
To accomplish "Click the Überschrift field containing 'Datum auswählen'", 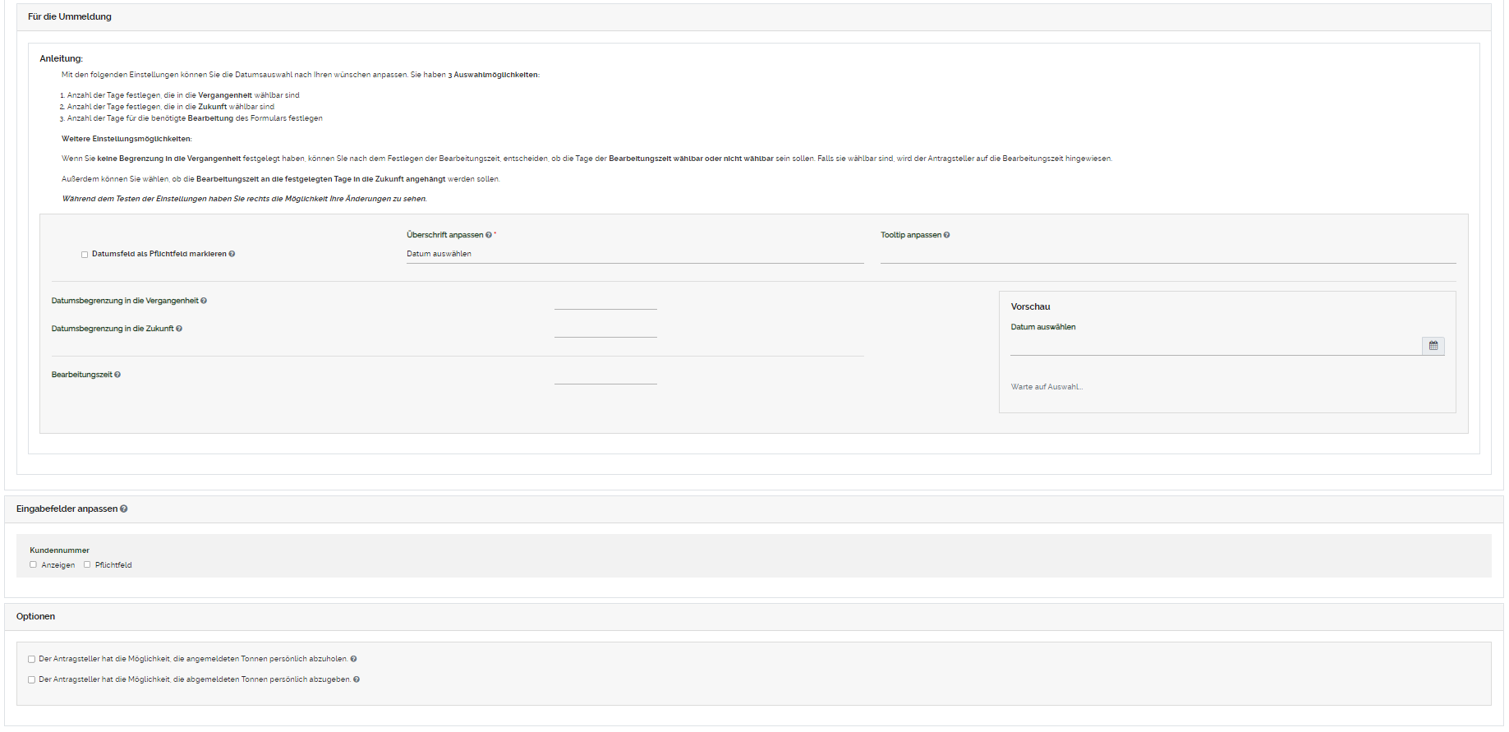I will pyautogui.click(x=634, y=254).
